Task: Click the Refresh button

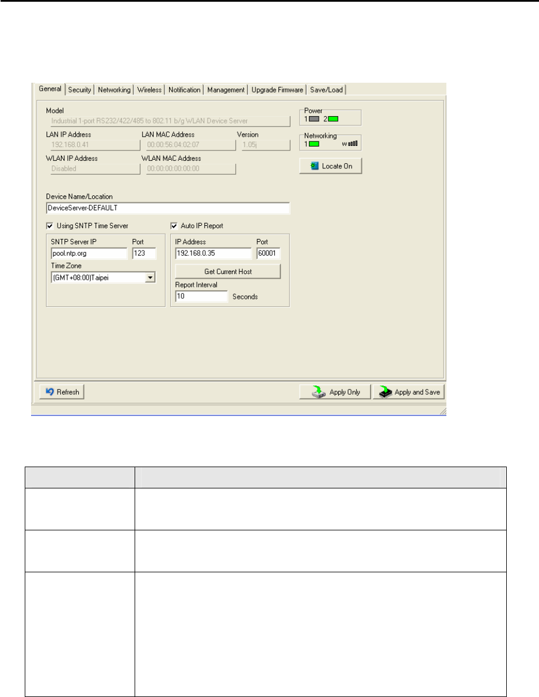Action: tap(62, 392)
